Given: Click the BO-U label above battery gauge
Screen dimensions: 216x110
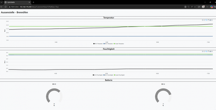Looking at the screenshot, I should pos(163,84).
